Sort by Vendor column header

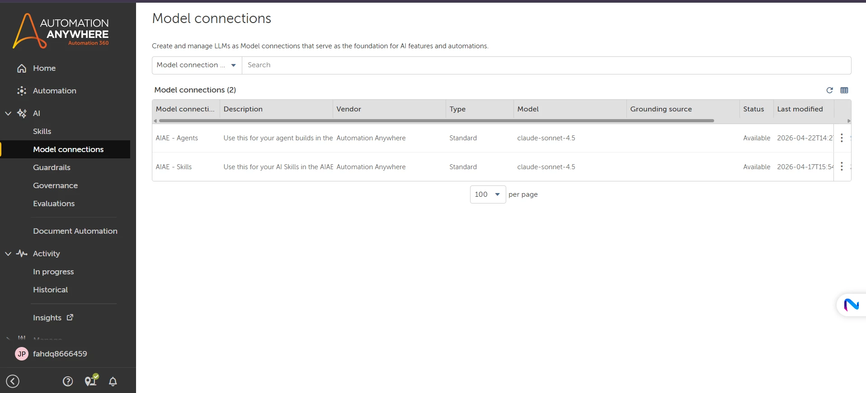[349, 109]
